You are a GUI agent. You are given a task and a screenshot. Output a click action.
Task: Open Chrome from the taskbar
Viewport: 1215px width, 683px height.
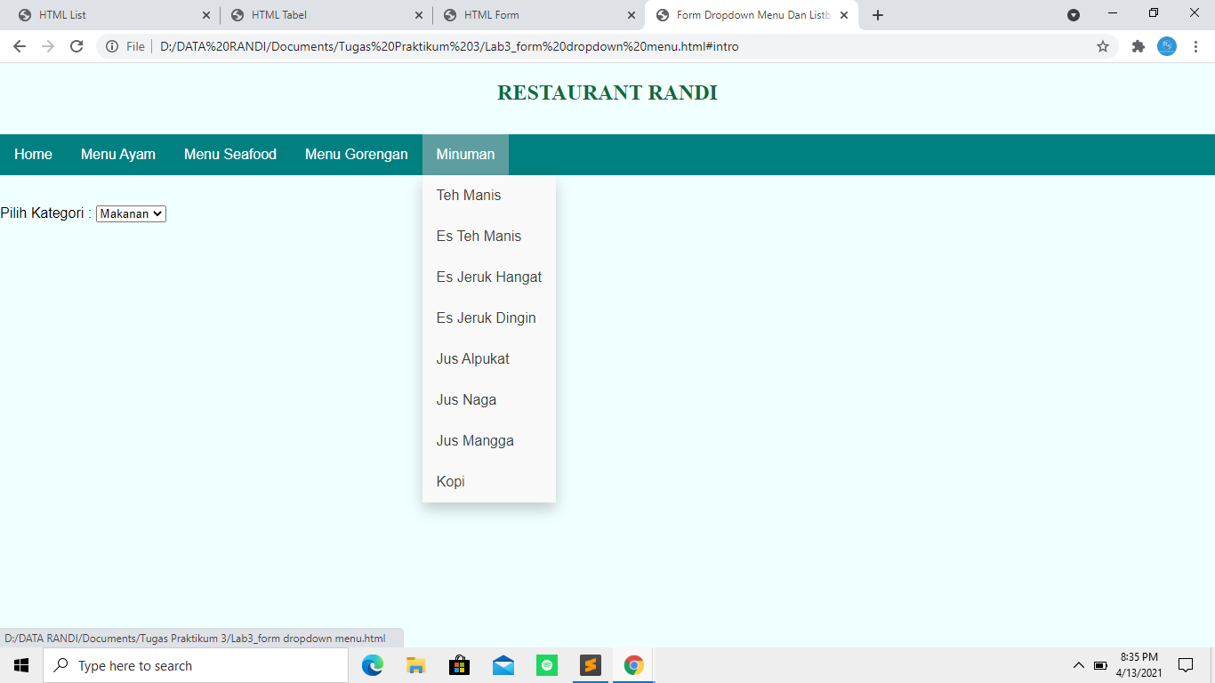[x=633, y=664]
